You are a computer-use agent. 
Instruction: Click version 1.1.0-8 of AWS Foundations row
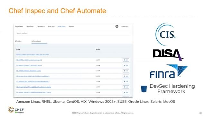click(98, 71)
